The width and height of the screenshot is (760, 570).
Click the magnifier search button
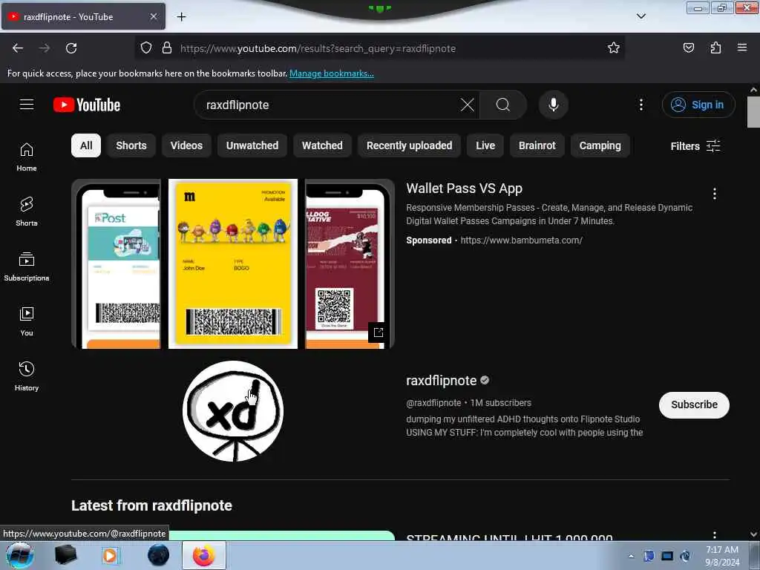point(502,105)
